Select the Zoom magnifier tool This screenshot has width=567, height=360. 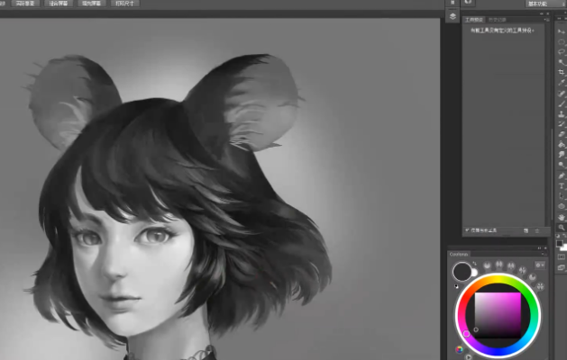pos(562,228)
